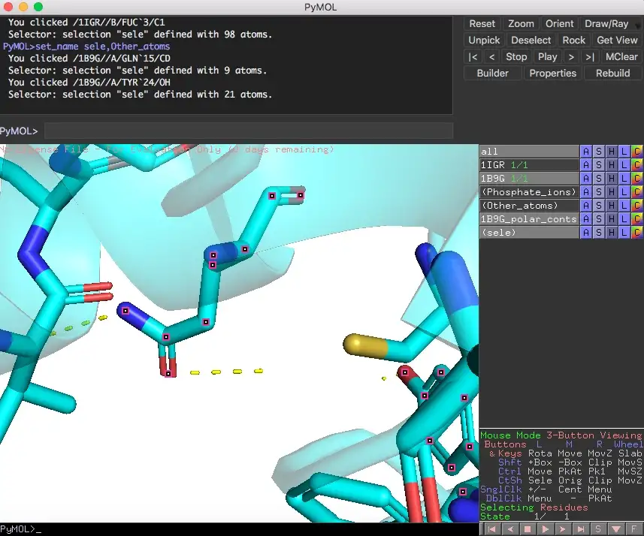Open the Action menu for Phosphate_ions
Viewport: 644px width, 536px height.
(x=587, y=192)
